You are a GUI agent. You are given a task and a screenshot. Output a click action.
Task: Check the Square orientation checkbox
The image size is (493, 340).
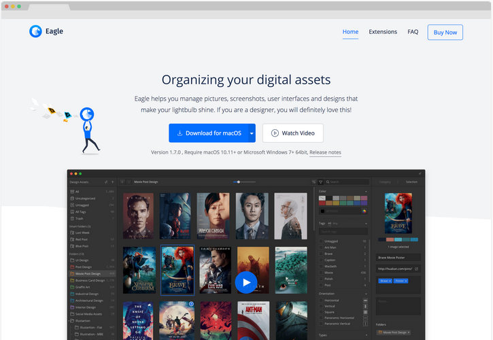321,312
